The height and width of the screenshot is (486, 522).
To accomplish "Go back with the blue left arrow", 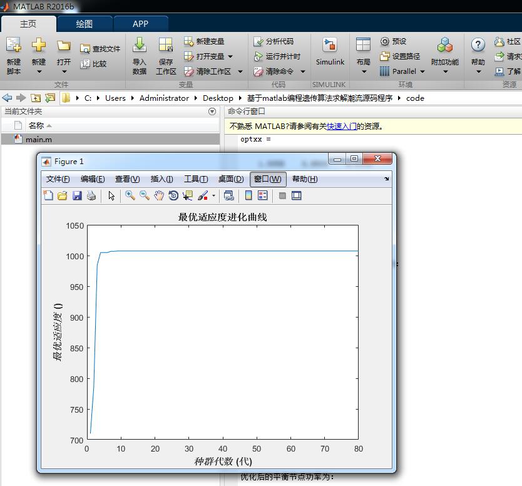I will pyautogui.click(x=7, y=98).
